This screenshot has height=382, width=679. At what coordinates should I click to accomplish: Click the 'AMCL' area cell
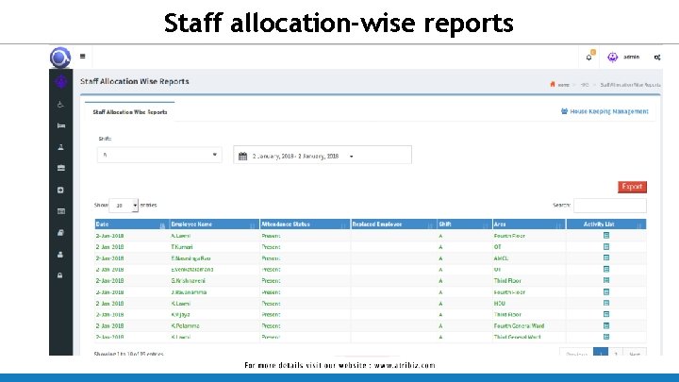(x=501, y=258)
